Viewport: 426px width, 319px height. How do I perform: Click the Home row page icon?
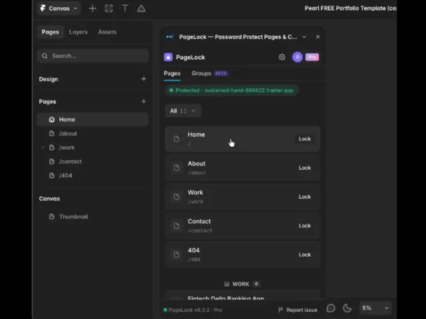tap(176, 139)
